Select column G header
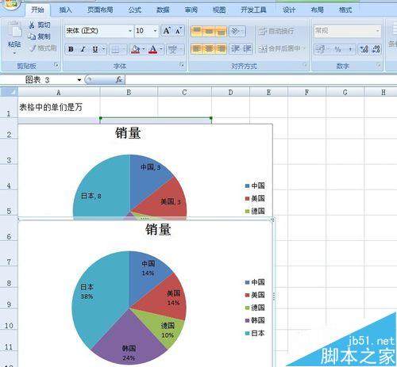This screenshot has height=367, width=397. (345, 92)
